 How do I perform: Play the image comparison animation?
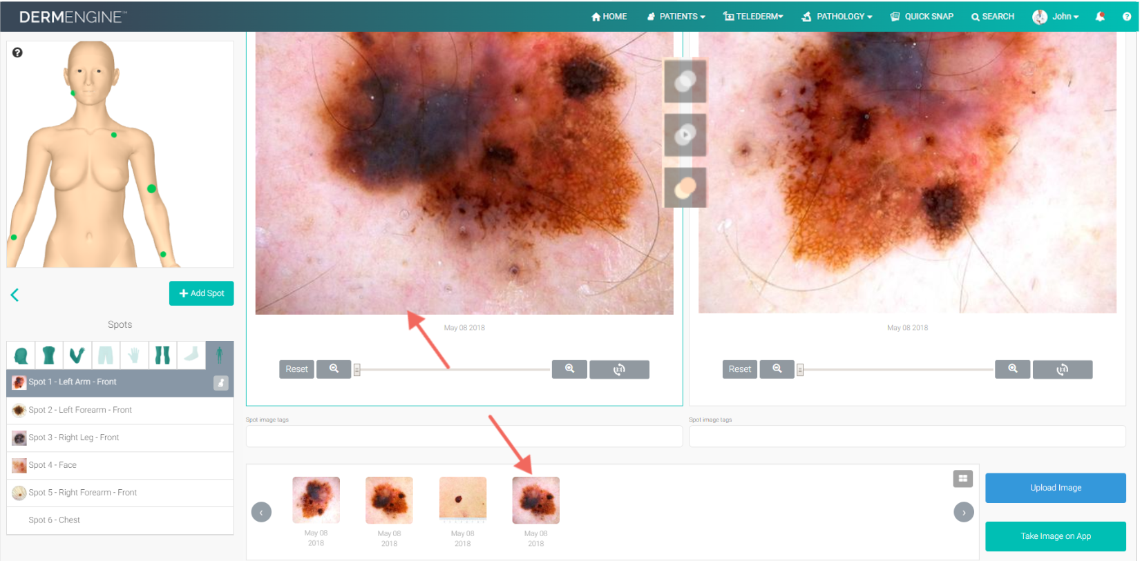(685, 135)
